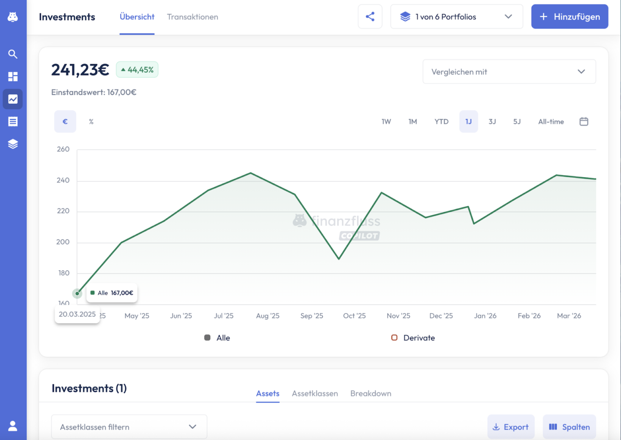Click the Export button
The height and width of the screenshot is (440, 621).
coord(511,427)
